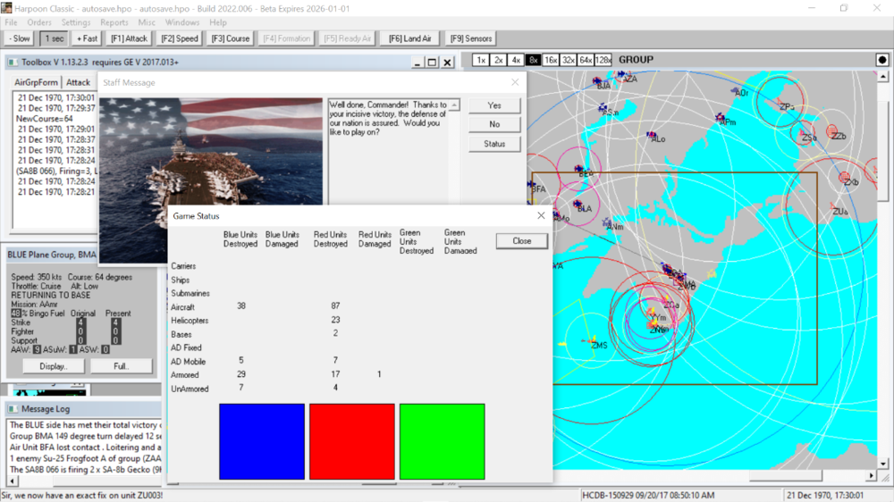
Task: Select the ZXb unit on the map
Action: click(848, 179)
